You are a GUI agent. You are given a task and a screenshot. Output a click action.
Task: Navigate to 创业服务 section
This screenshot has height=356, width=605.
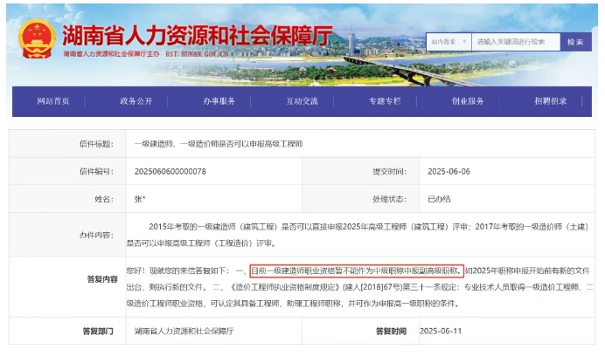tap(468, 101)
